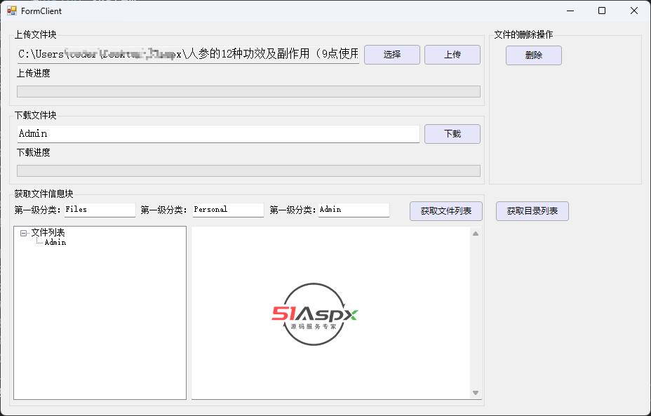Select the 文件列表 root tree node
Screen dimensions: 651x416
pyautogui.click(x=48, y=232)
